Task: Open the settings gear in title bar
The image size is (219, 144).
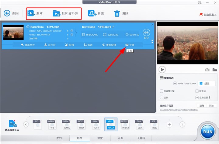Action: (x=200, y=2)
